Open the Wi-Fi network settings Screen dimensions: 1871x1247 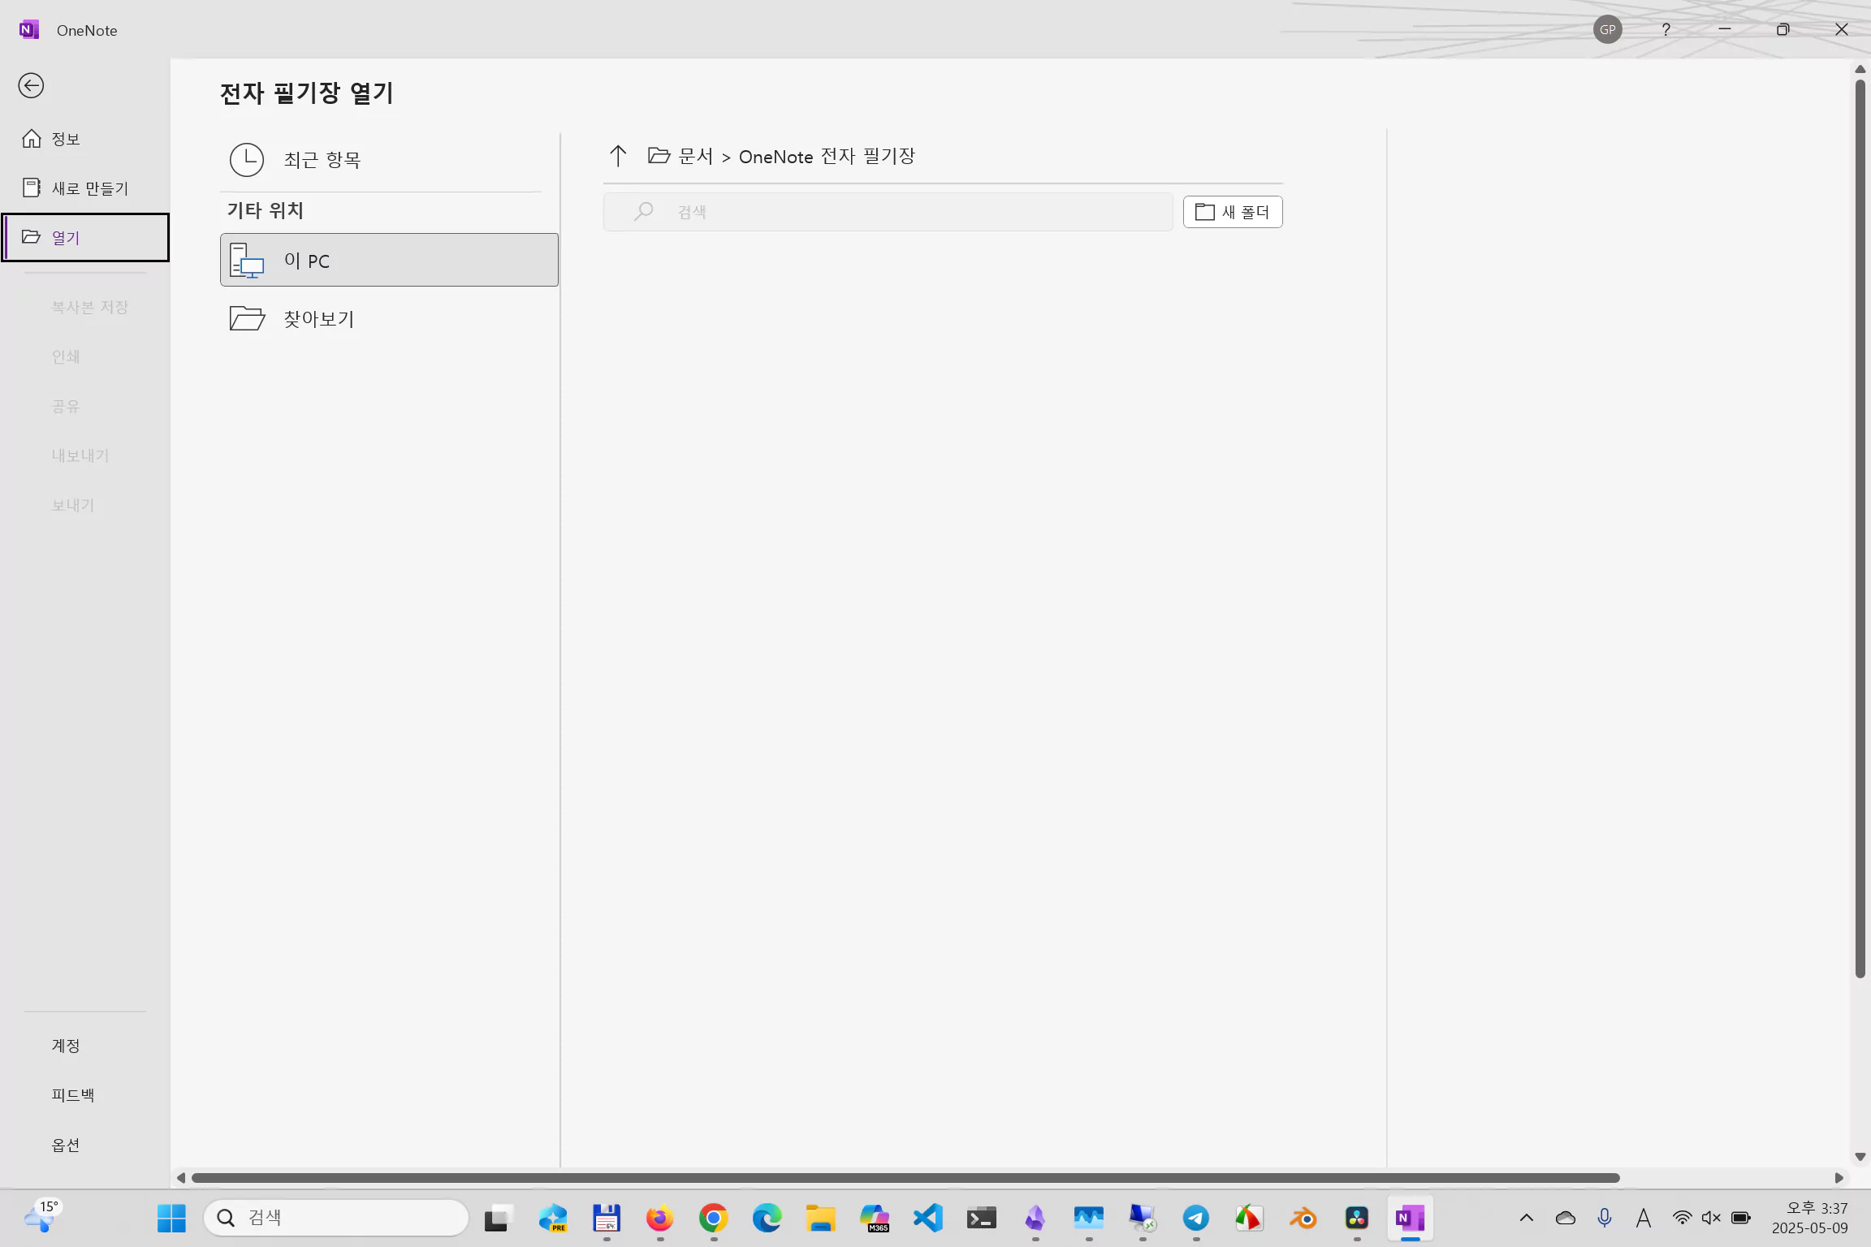[1683, 1218]
